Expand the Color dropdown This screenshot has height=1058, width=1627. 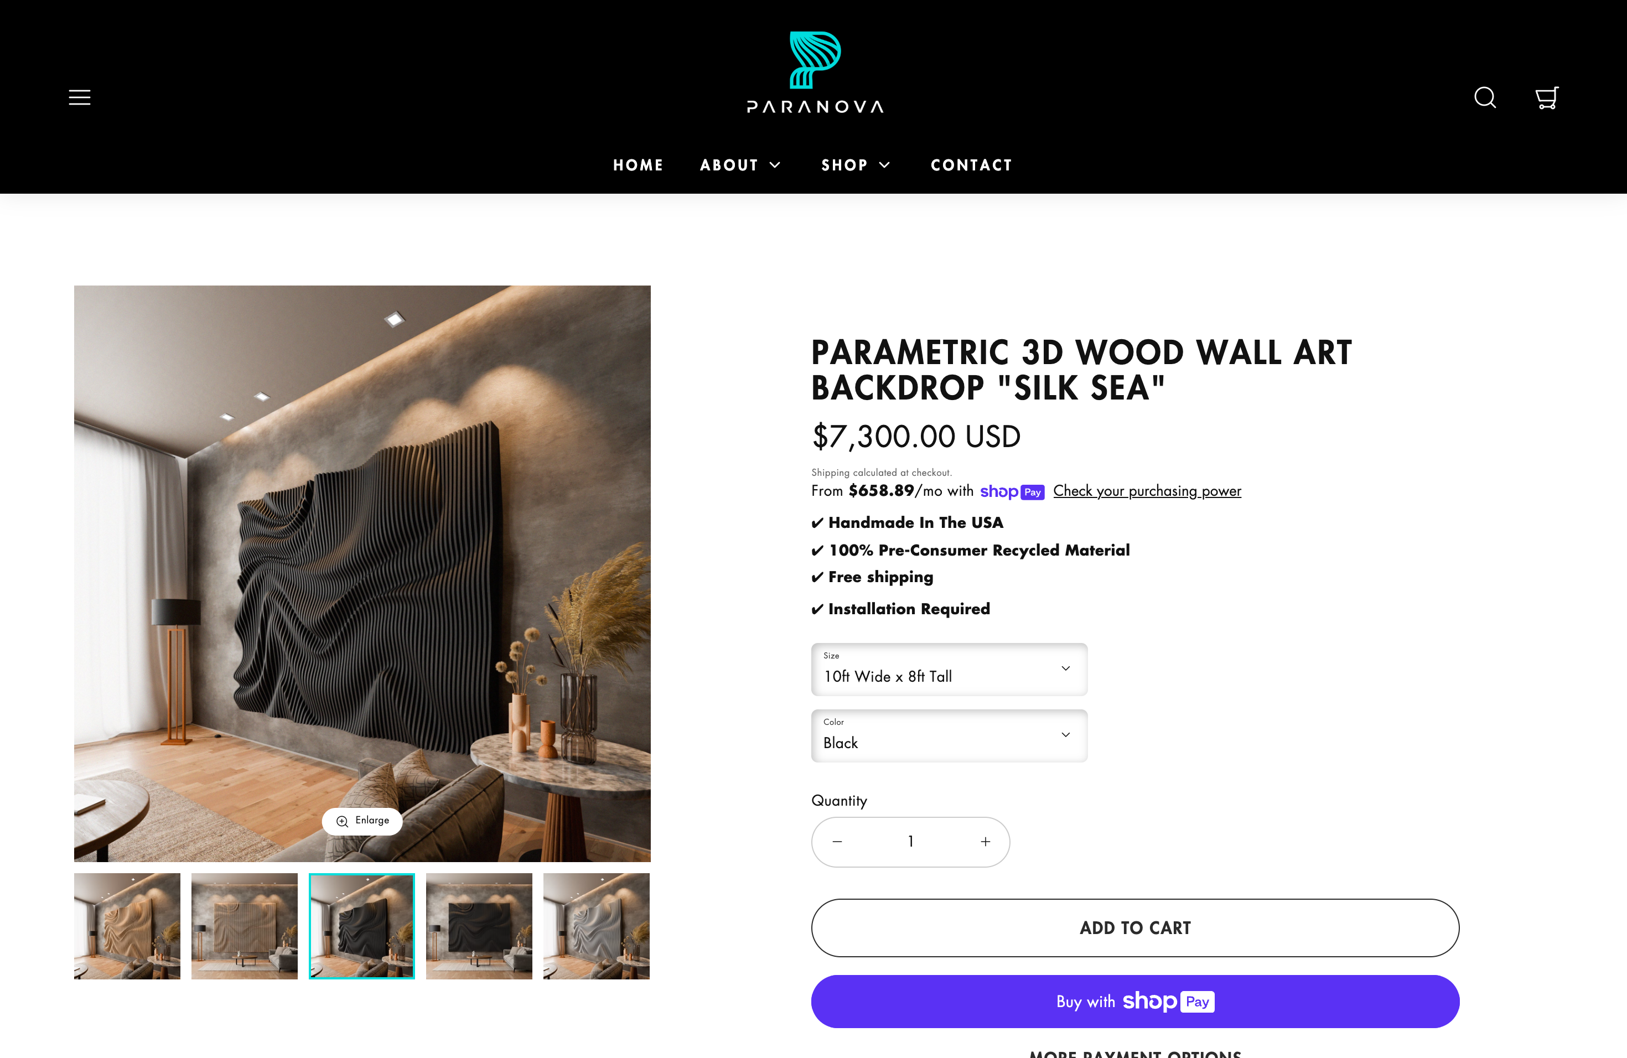(x=949, y=735)
